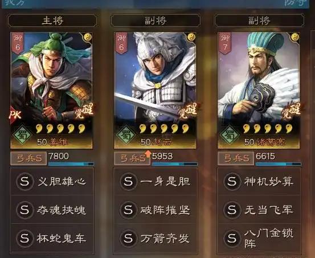Image resolution: width=315 pixels, height=258 pixels.
Task: Open the 万箭齐发 skill entry
Action: [156, 239]
